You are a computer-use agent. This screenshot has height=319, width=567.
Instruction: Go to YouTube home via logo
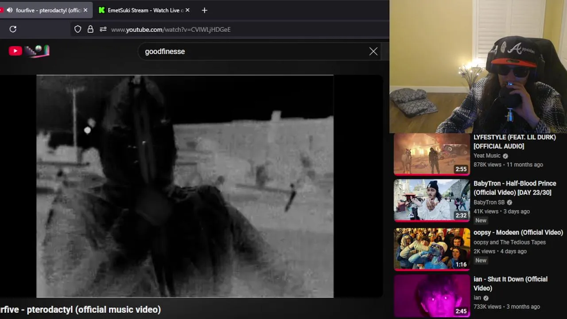coord(29,51)
